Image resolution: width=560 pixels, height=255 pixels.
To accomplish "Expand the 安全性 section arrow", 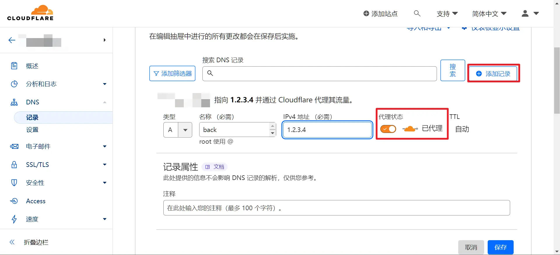I will coord(105,183).
